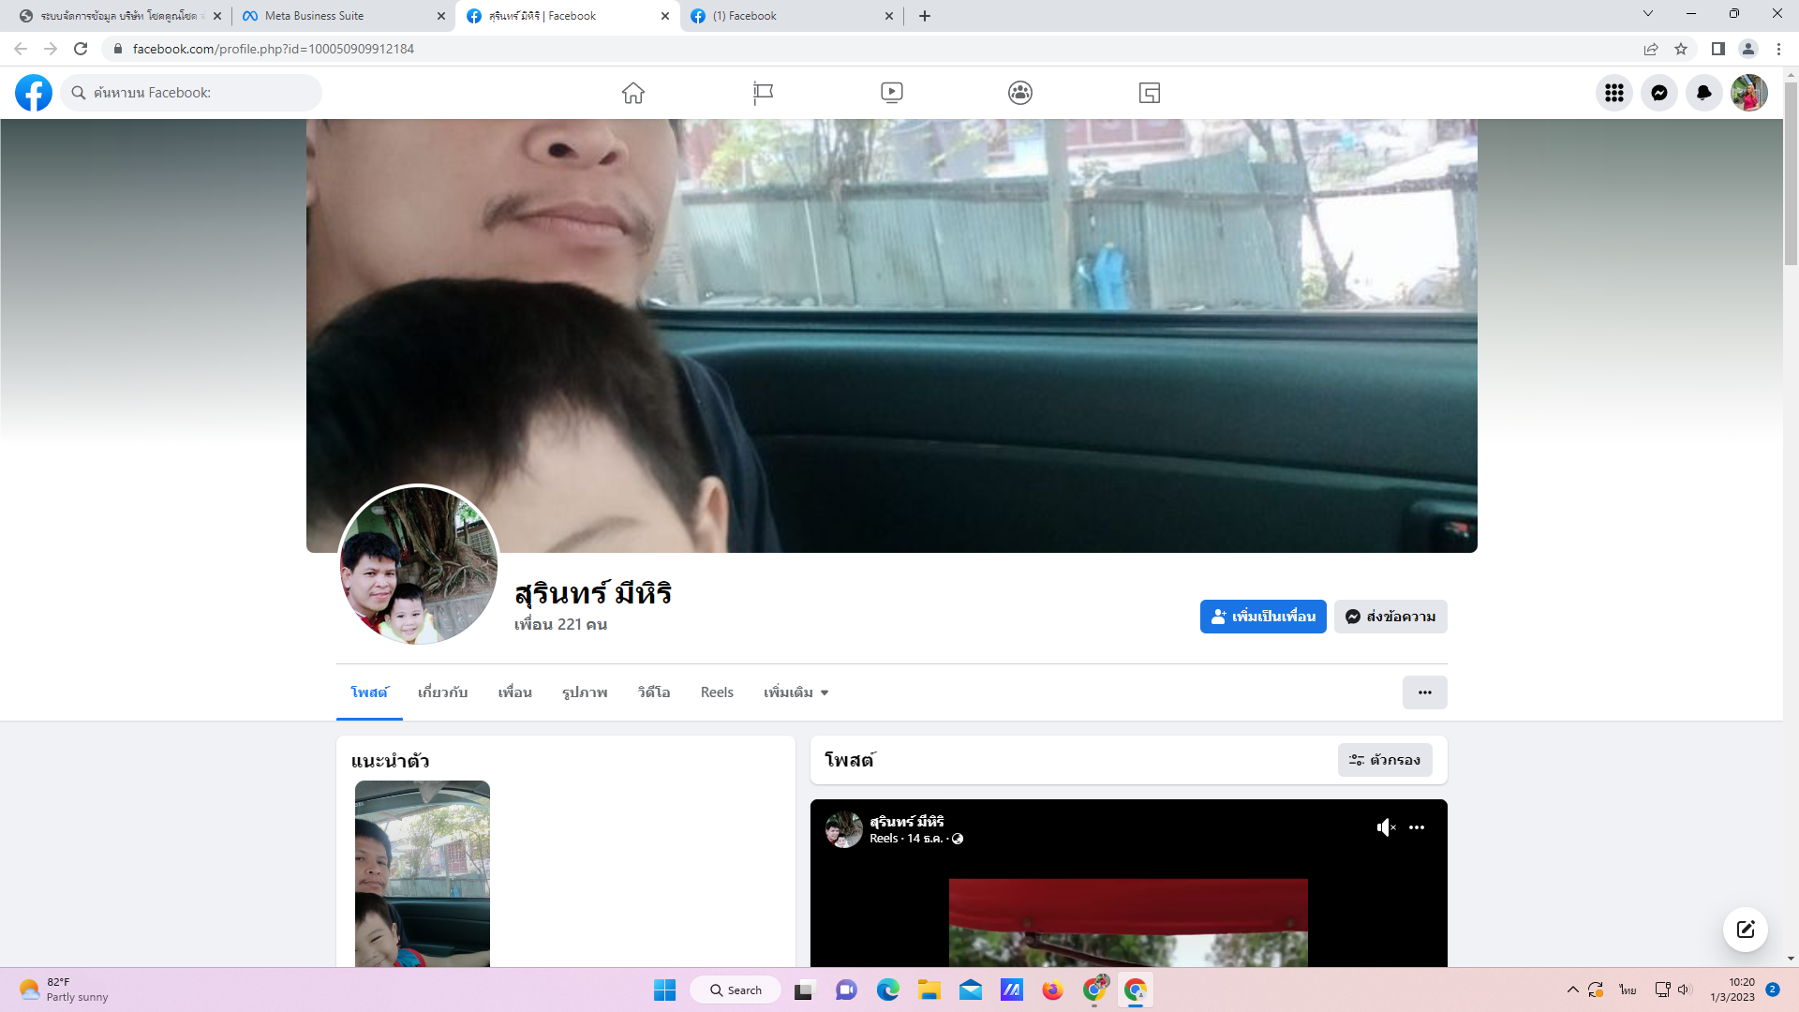Image resolution: width=1799 pixels, height=1012 pixels.
Task: Open Messenger from the top bar
Action: (x=1658, y=93)
